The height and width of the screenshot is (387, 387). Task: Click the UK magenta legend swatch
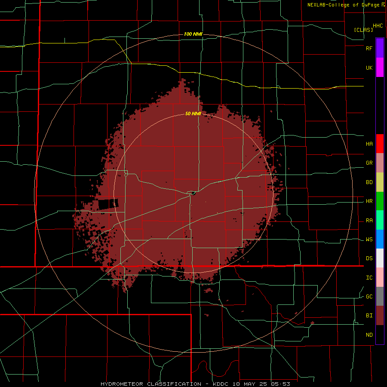380,68
